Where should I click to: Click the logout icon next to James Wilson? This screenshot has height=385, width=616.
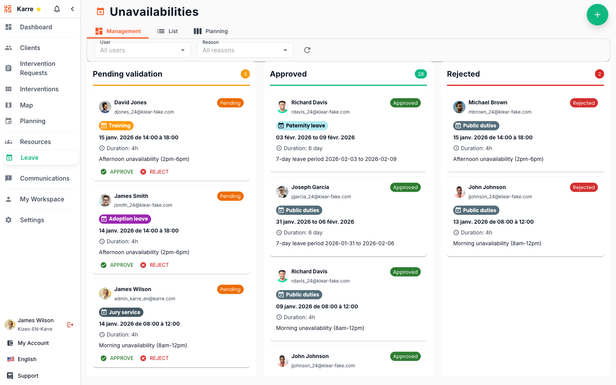pyautogui.click(x=70, y=325)
